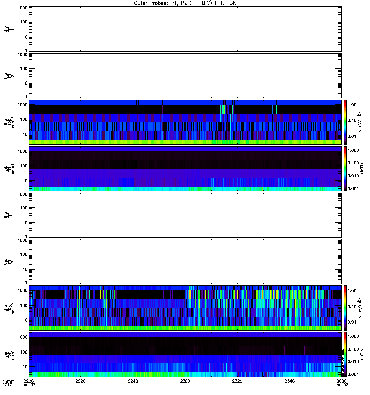Click the 0.10 value on thc edc12 color bar
The width and height of the screenshot is (370, 395).
click(x=352, y=306)
